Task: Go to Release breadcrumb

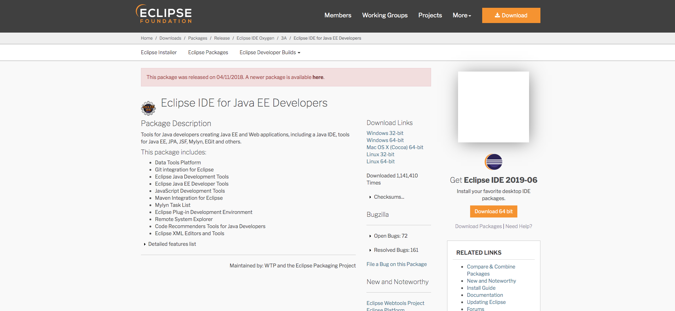Action: (x=222, y=38)
